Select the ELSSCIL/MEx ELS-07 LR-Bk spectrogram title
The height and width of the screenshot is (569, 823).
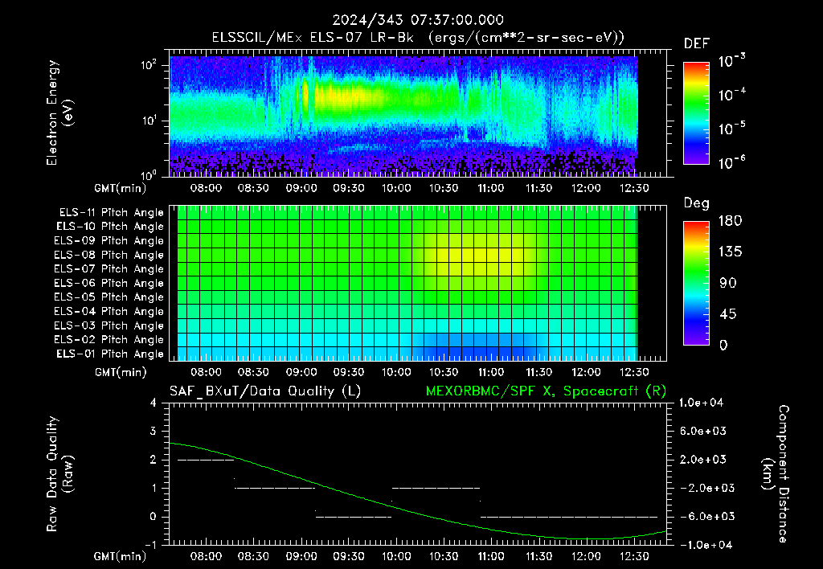[x=418, y=38]
